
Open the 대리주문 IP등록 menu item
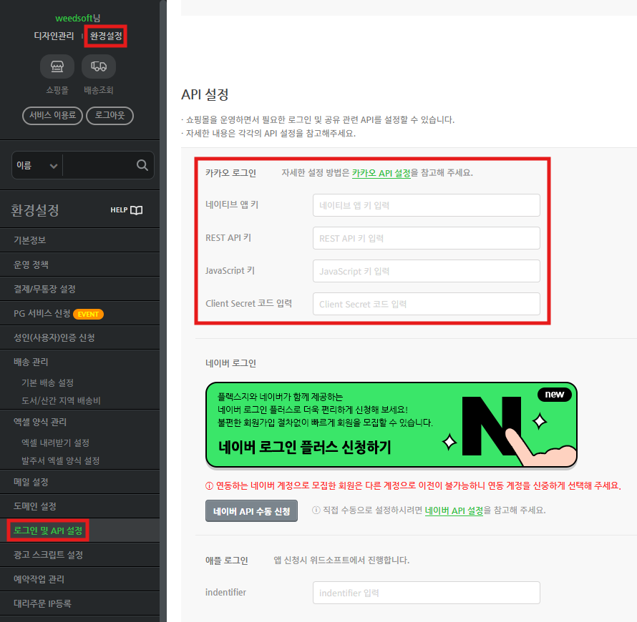coord(79,603)
